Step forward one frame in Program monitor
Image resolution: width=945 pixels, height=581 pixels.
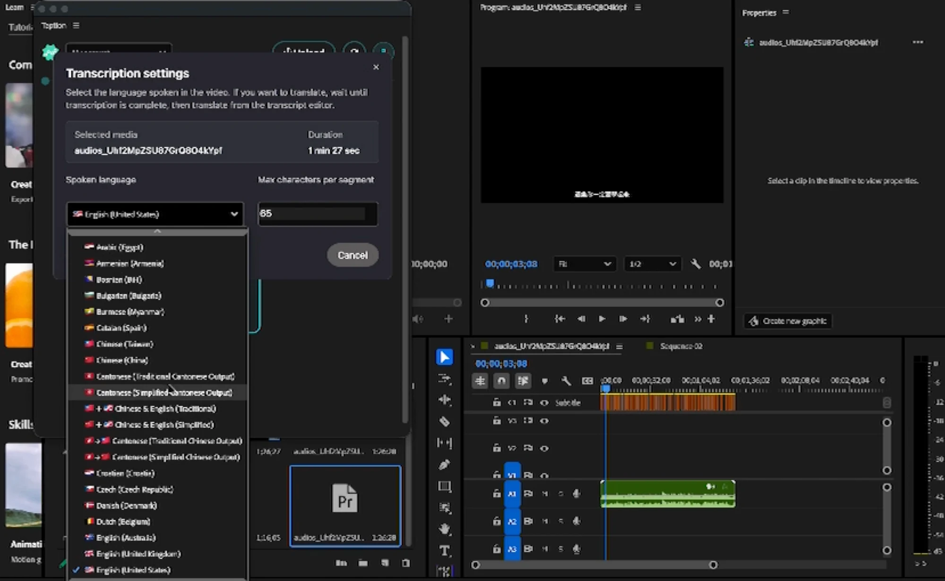(623, 319)
